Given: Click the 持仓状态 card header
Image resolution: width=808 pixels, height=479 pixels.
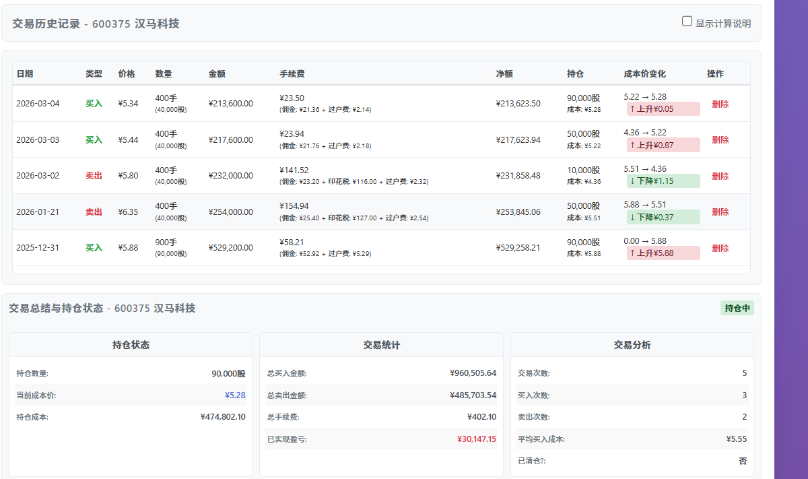Looking at the screenshot, I should (131, 345).
